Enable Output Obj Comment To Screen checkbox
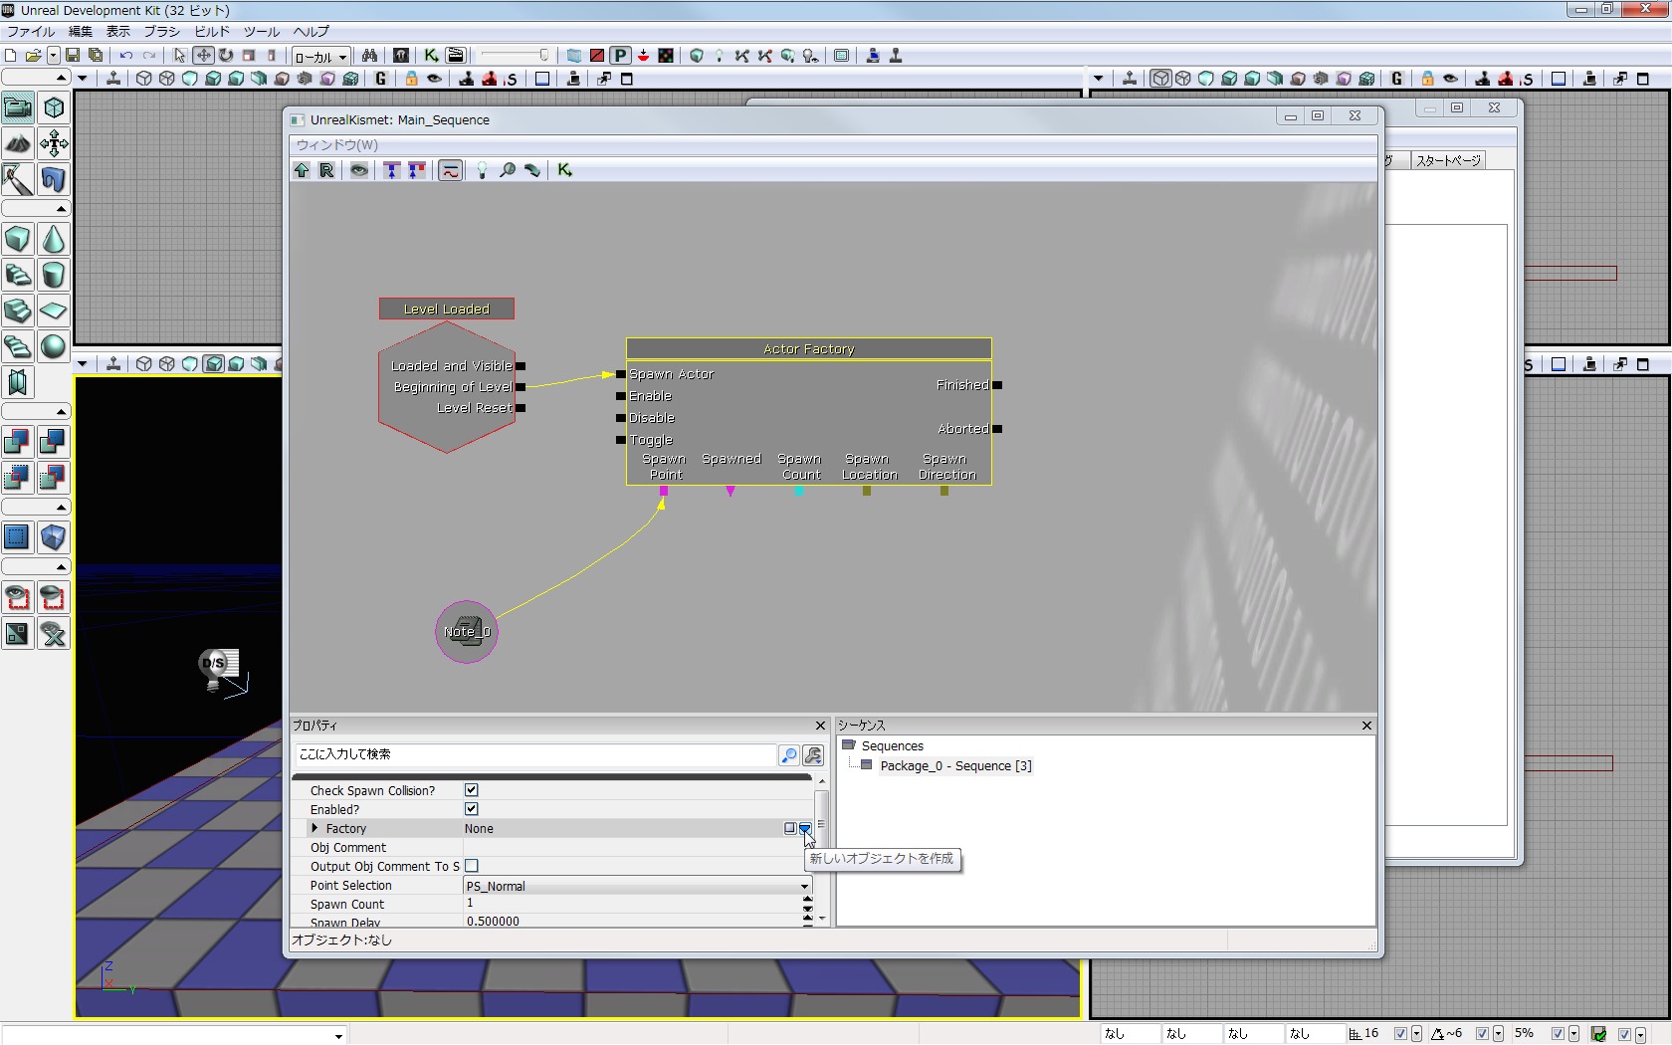 click(x=472, y=866)
